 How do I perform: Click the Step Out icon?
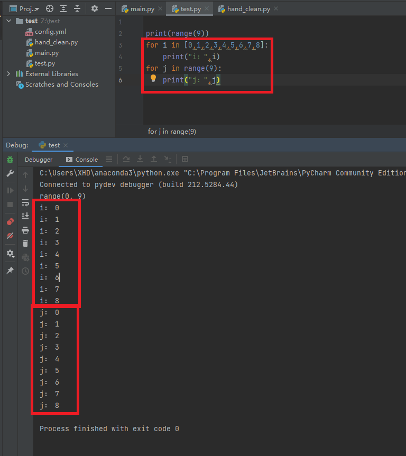154,159
